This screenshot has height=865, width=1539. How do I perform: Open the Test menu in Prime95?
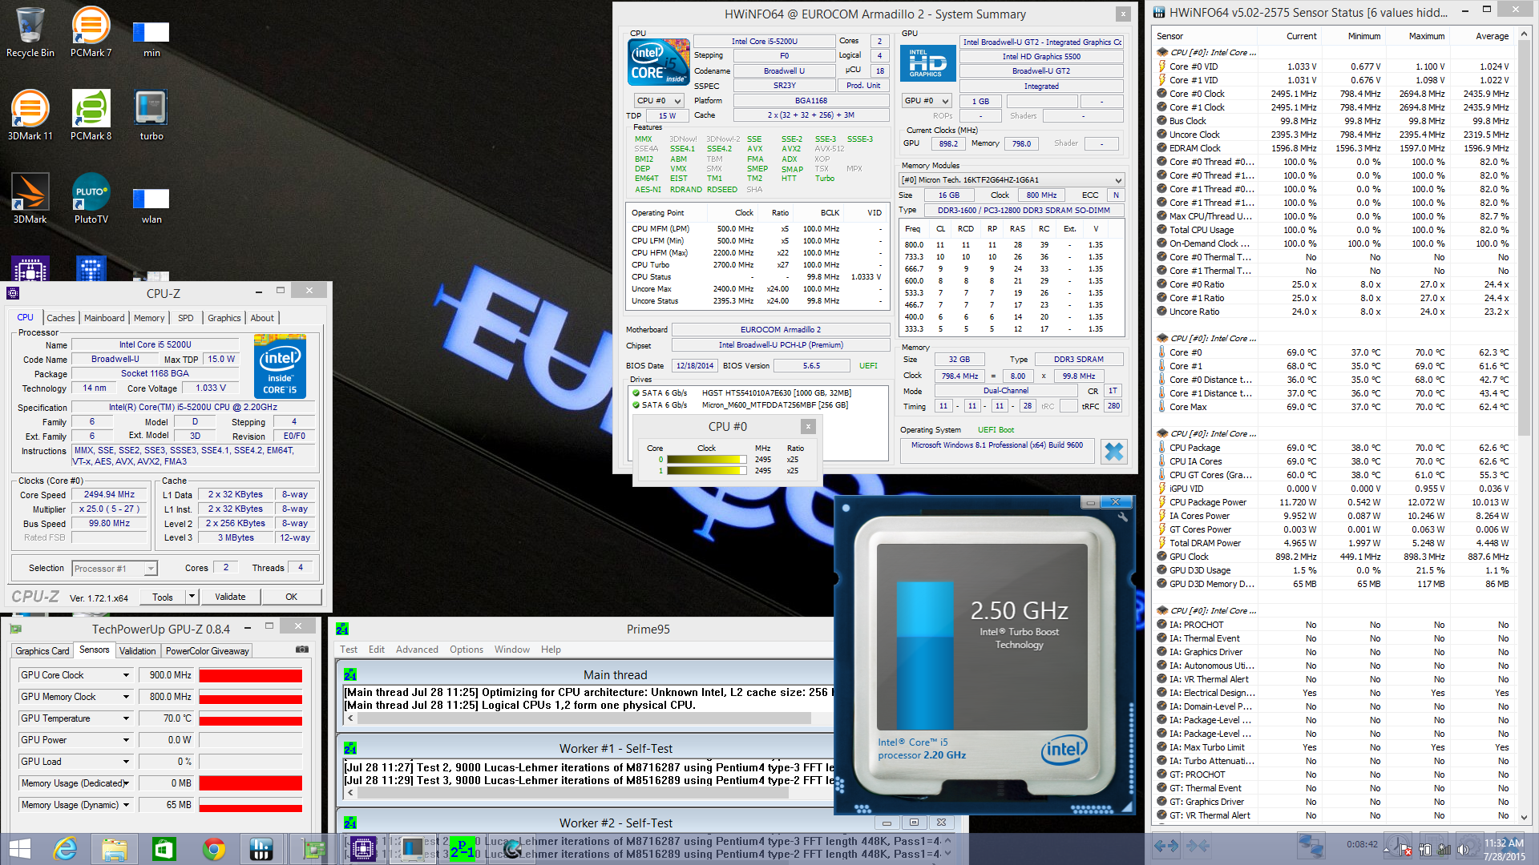349,650
